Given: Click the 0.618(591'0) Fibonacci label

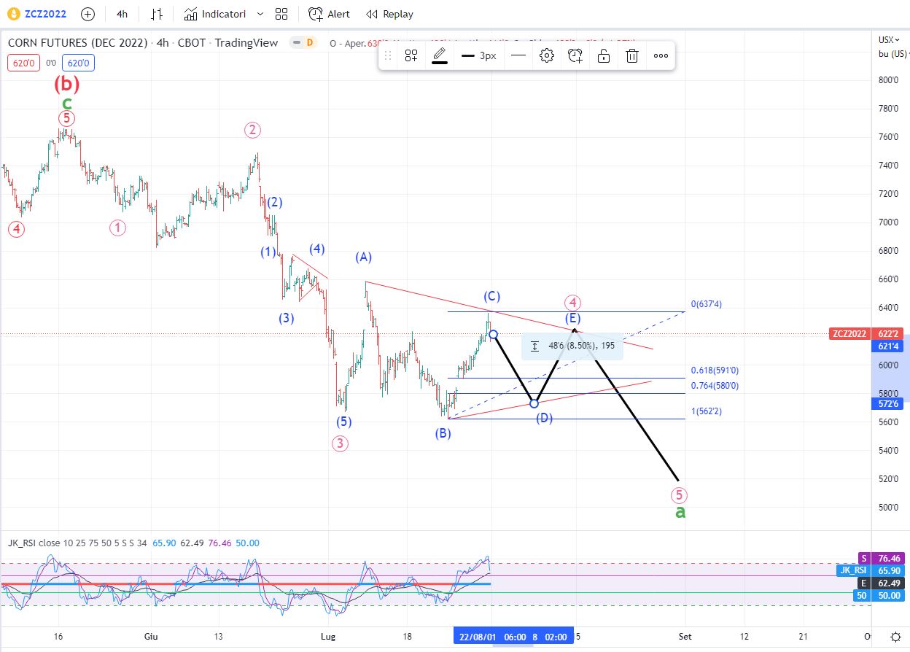Looking at the screenshot, I should [x=715, y=370].
